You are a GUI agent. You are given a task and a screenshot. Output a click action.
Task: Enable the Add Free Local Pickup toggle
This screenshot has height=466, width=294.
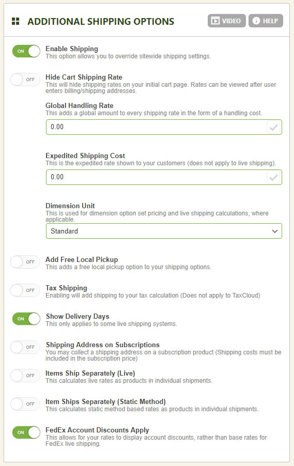(x=25, y=262)
